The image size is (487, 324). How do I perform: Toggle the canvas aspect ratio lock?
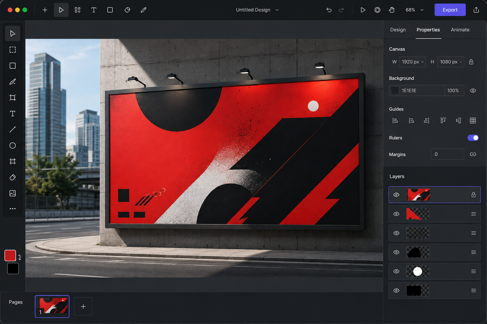pyautogui.click(x=471, y=62)
